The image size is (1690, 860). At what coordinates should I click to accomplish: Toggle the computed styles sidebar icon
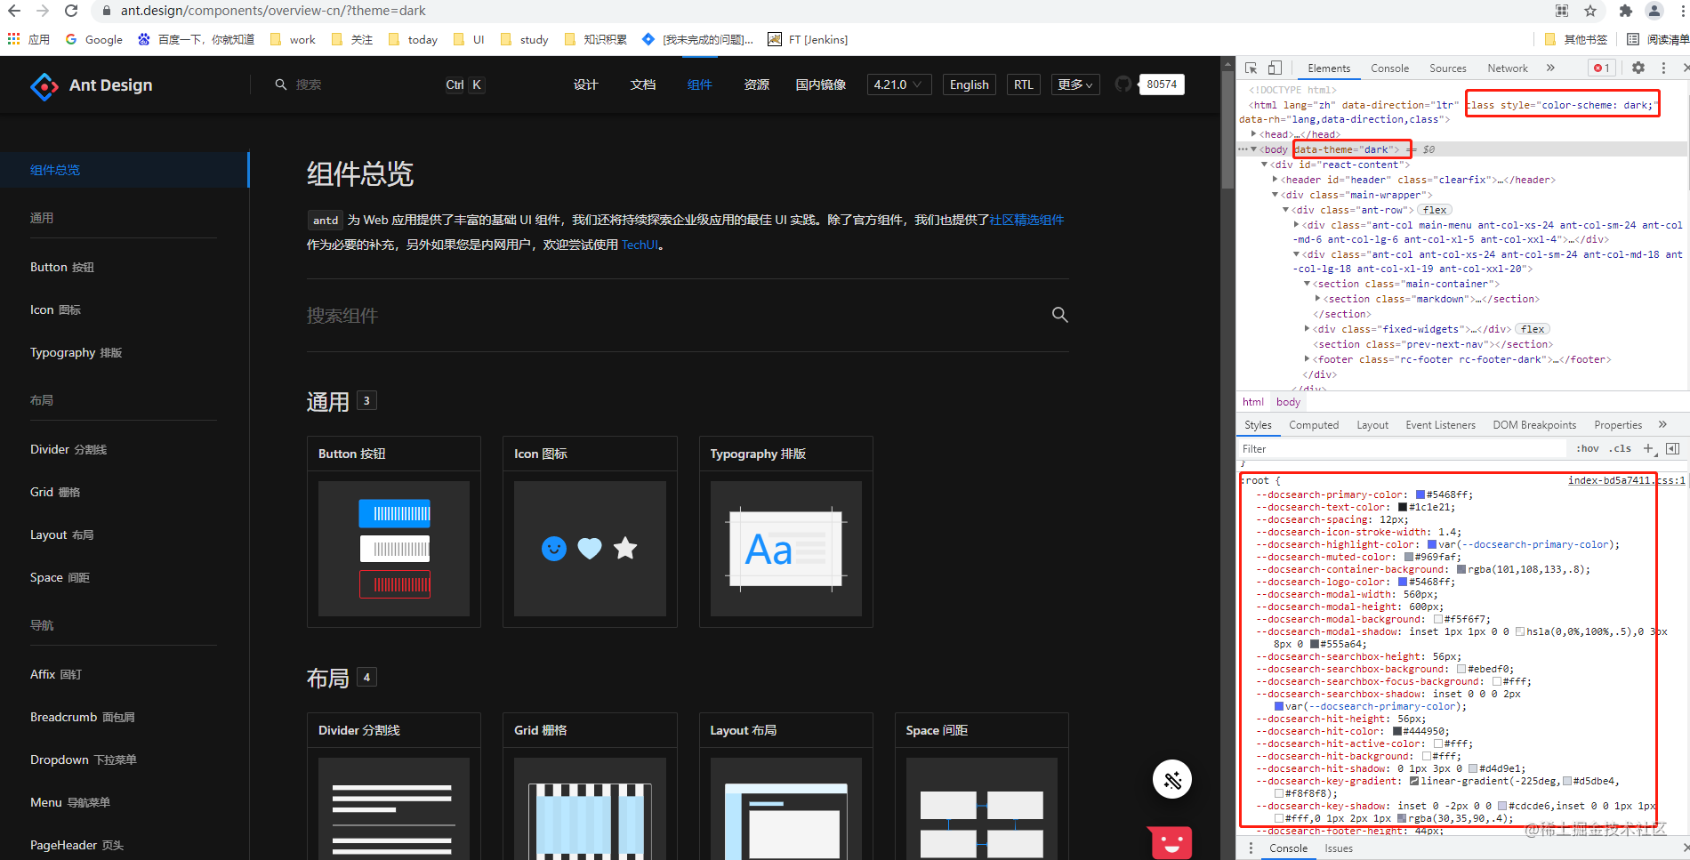click(1672, 448)
